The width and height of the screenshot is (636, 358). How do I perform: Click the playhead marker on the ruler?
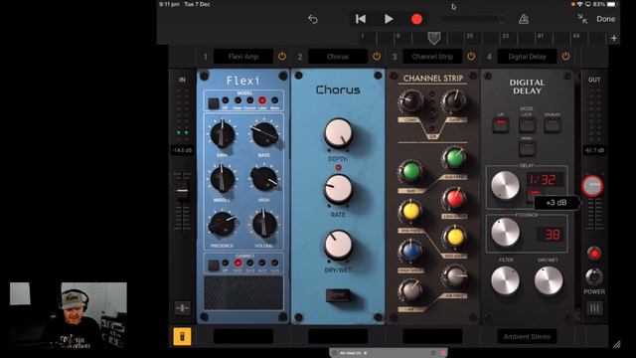click(433, 38)
